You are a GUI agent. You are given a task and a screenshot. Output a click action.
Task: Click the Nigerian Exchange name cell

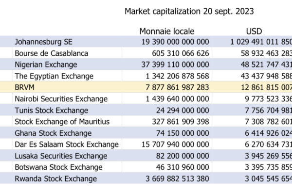pyautogui.click(x=46, y=65)
